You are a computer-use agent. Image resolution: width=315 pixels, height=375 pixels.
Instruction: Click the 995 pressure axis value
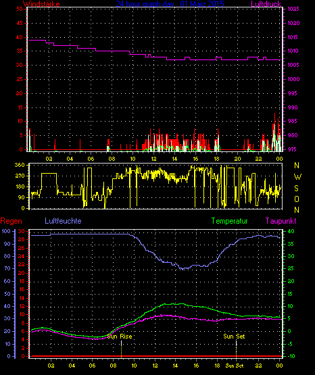pos(292,93)
